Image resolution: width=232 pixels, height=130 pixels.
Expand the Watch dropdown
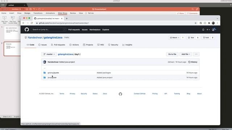[175, 38]
